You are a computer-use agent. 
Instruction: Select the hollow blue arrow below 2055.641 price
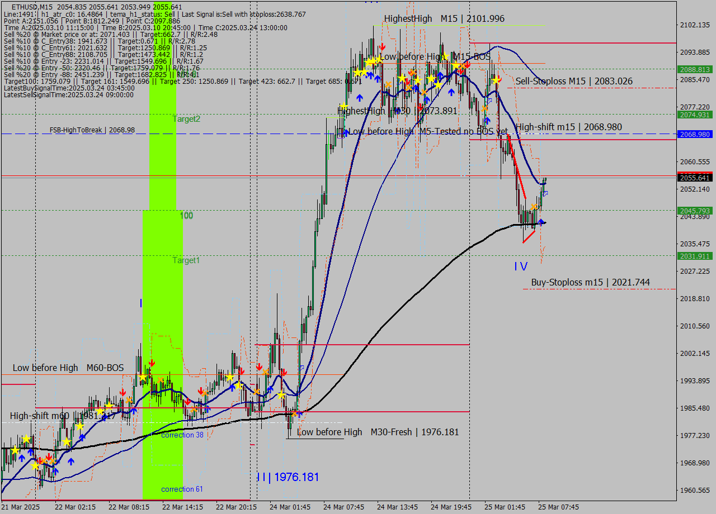click(545, 193)
